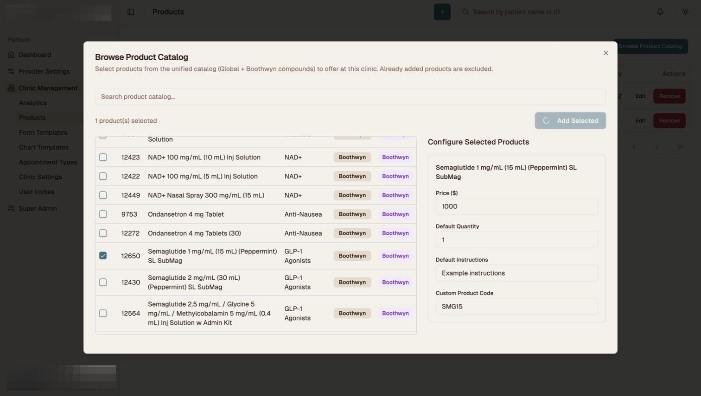
Task: Click the plus icon button in the header
Action: point(442,12)
